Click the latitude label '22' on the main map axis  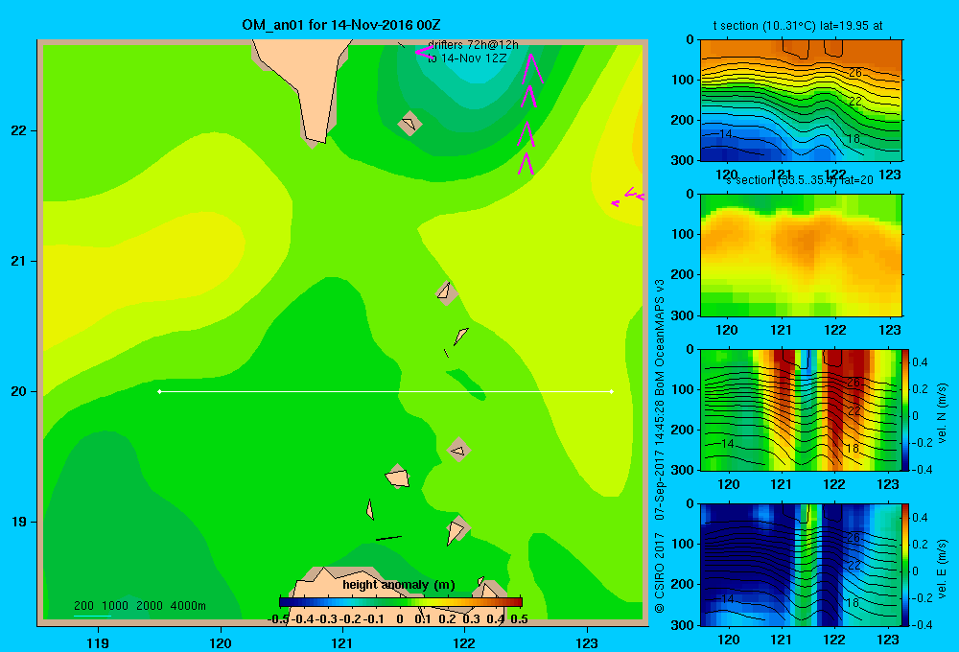(x=19, y=131)
